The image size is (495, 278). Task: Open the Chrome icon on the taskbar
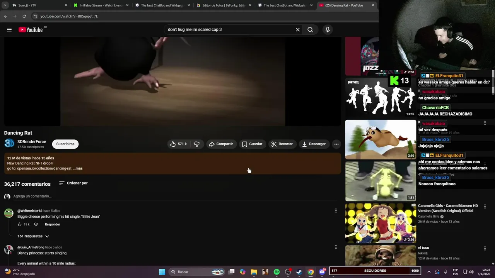[x=311, y=272]
